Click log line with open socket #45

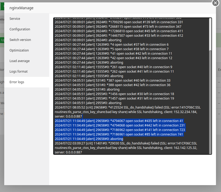pyautogui.click(x=119, y=31)
